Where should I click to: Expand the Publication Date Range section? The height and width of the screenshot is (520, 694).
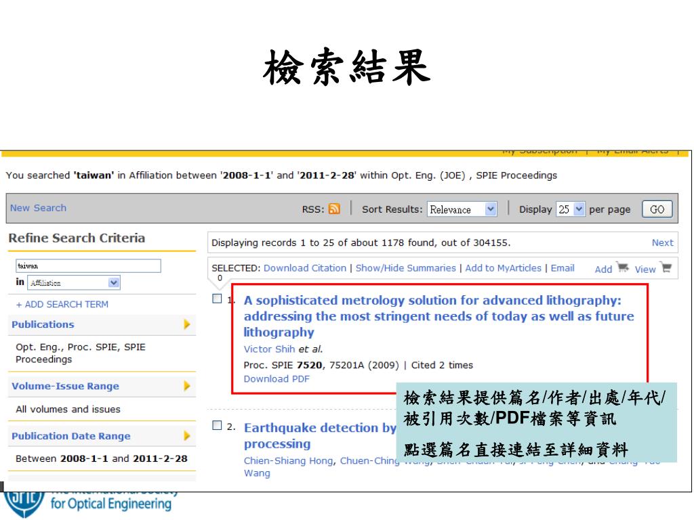pyautogui.click(x=187, y=436)
